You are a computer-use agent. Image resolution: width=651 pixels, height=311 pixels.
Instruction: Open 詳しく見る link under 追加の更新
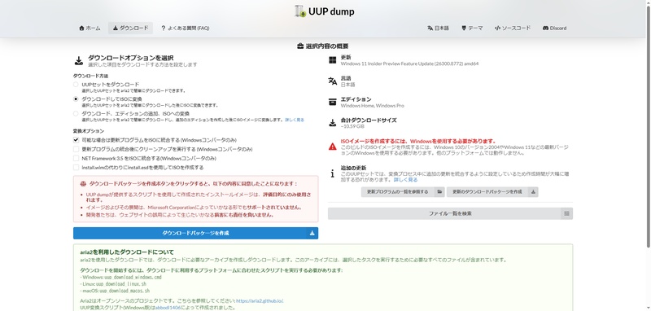click(x=405, y=180)
